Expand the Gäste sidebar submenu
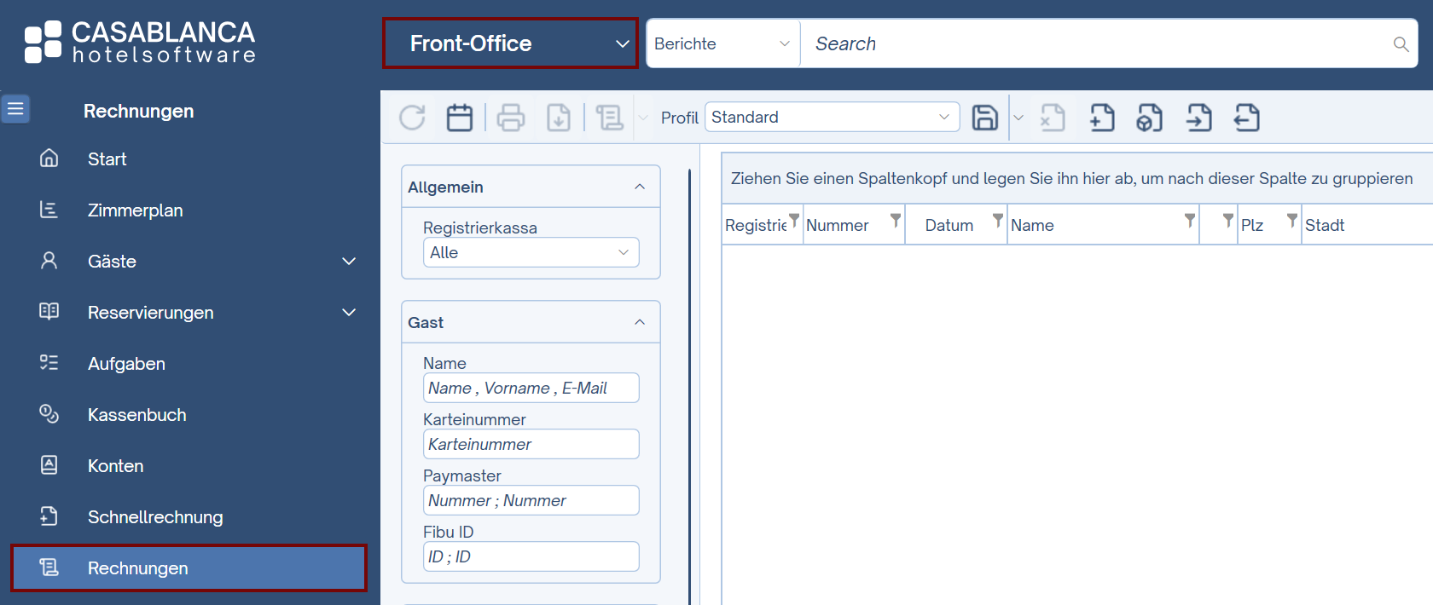 (349, 262)
